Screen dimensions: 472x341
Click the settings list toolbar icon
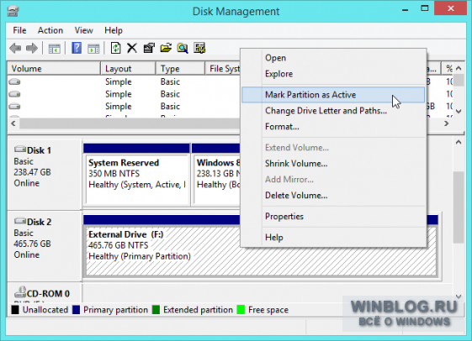point(199,48)
